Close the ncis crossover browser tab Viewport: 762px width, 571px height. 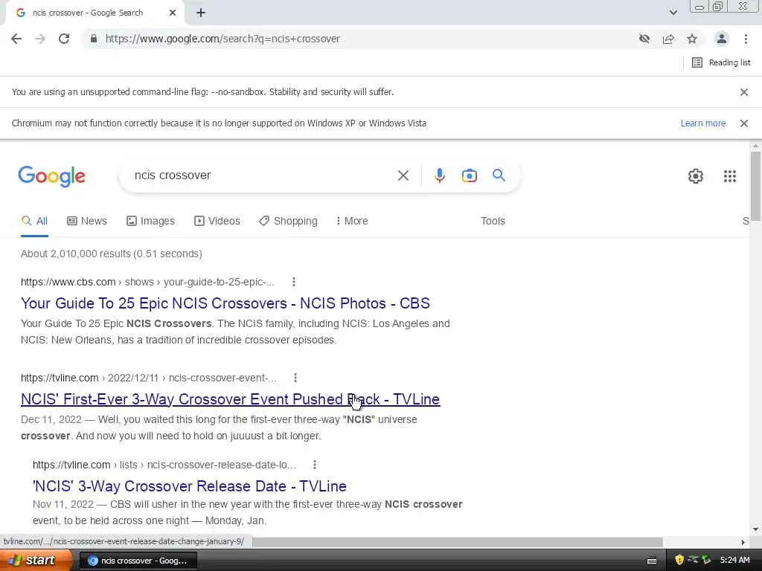(x=173, y=13)
